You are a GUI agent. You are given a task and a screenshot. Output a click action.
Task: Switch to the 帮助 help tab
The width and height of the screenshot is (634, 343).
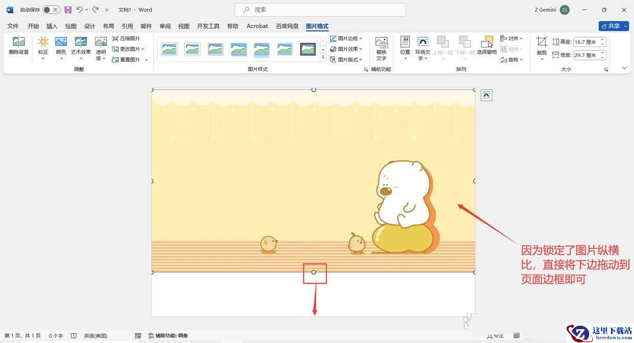(x=233, y=26)
